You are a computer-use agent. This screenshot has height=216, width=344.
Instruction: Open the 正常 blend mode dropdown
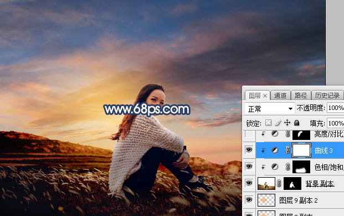coord(269,109)
